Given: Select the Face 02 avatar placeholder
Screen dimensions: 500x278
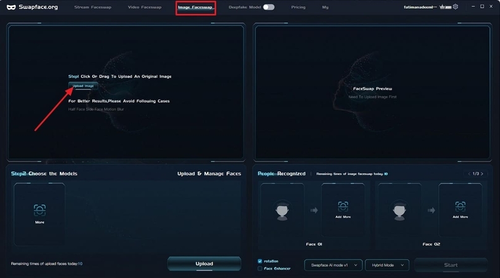Looking at the screenshot, I should [399, 210].
